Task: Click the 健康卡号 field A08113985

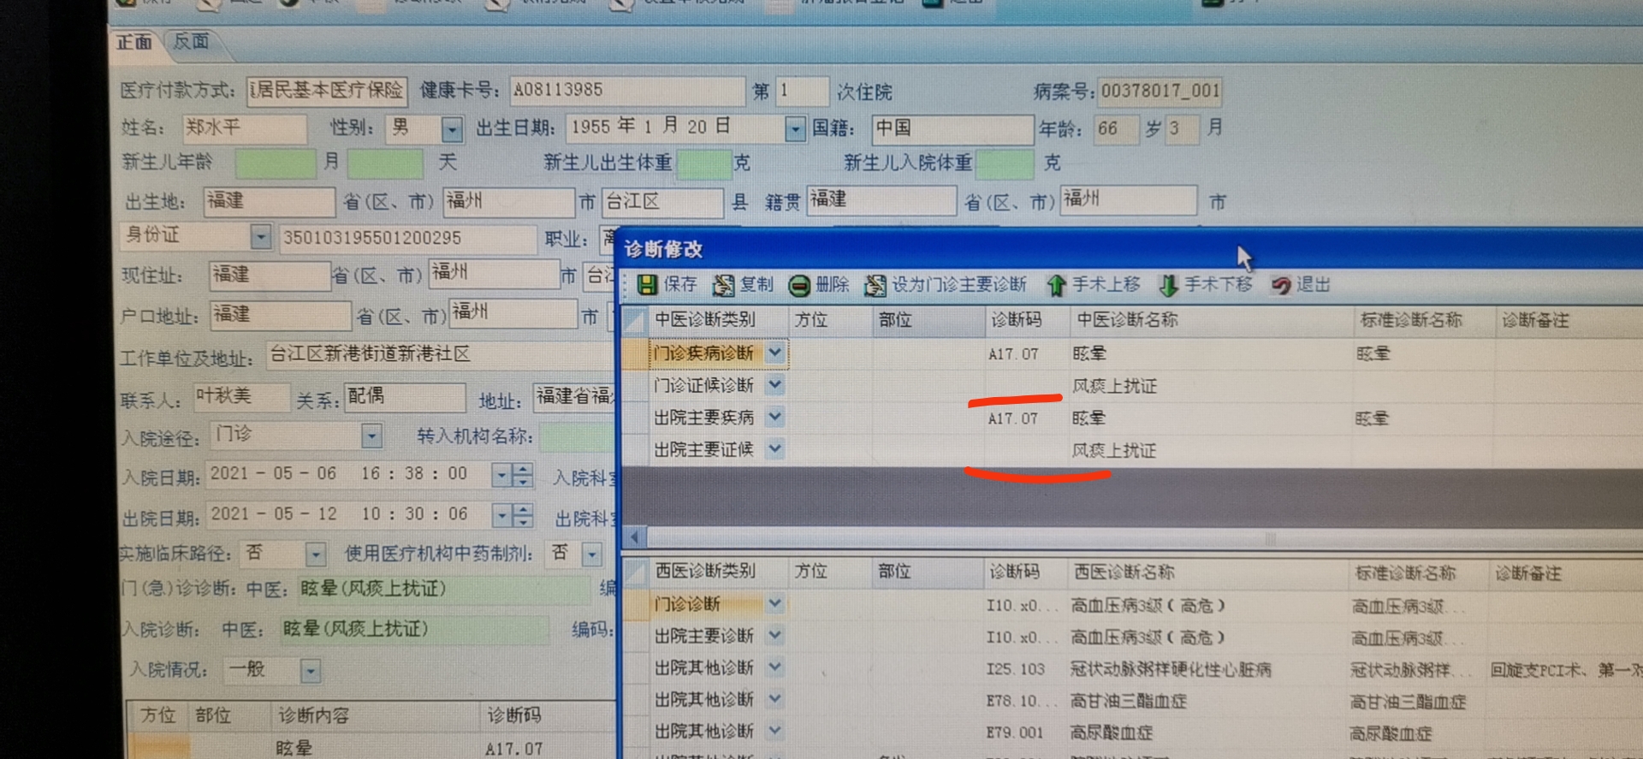Action: coord(627,91)
